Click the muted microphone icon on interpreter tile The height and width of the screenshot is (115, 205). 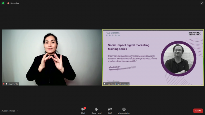click(x=4, y=84)
